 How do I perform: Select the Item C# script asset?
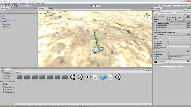point(110,78)
